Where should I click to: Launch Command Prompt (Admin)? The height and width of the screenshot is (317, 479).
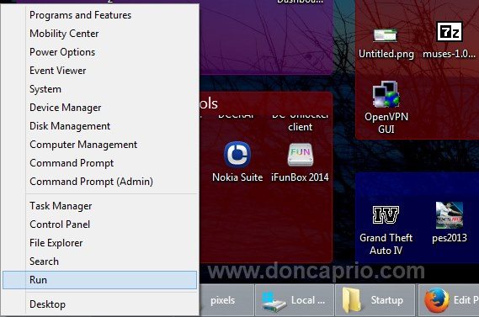pyautogui.click(x=100, y=182)
